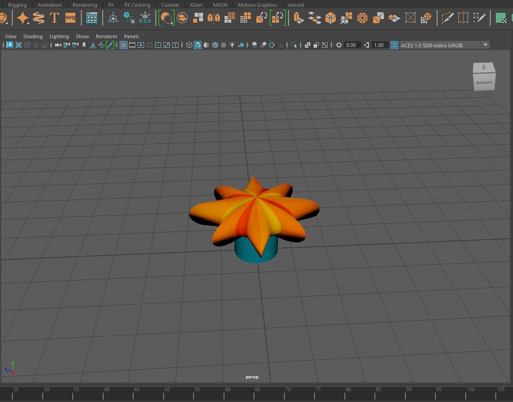Switch to the Arnold shelf tab
The width and height of the screenshot is (513, 402).
pyautogui.click(x=296, y=5)
